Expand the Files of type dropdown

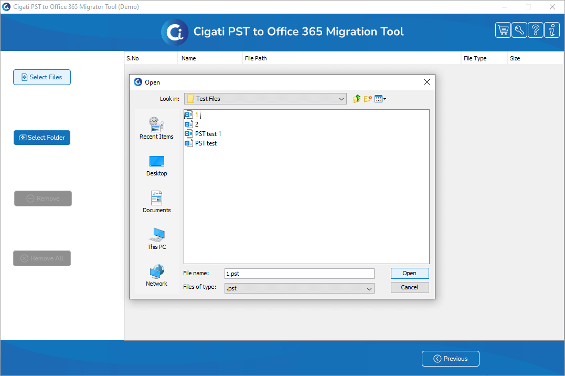point(369,289)
